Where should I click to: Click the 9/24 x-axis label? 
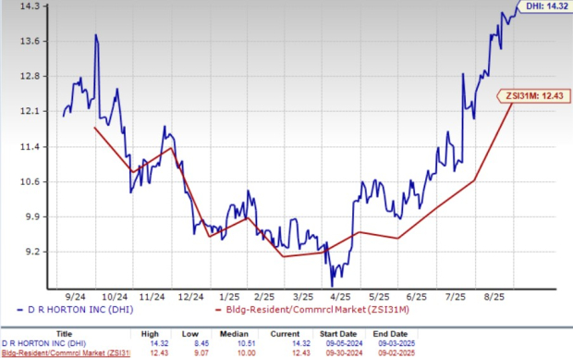(x=77, y=297)
